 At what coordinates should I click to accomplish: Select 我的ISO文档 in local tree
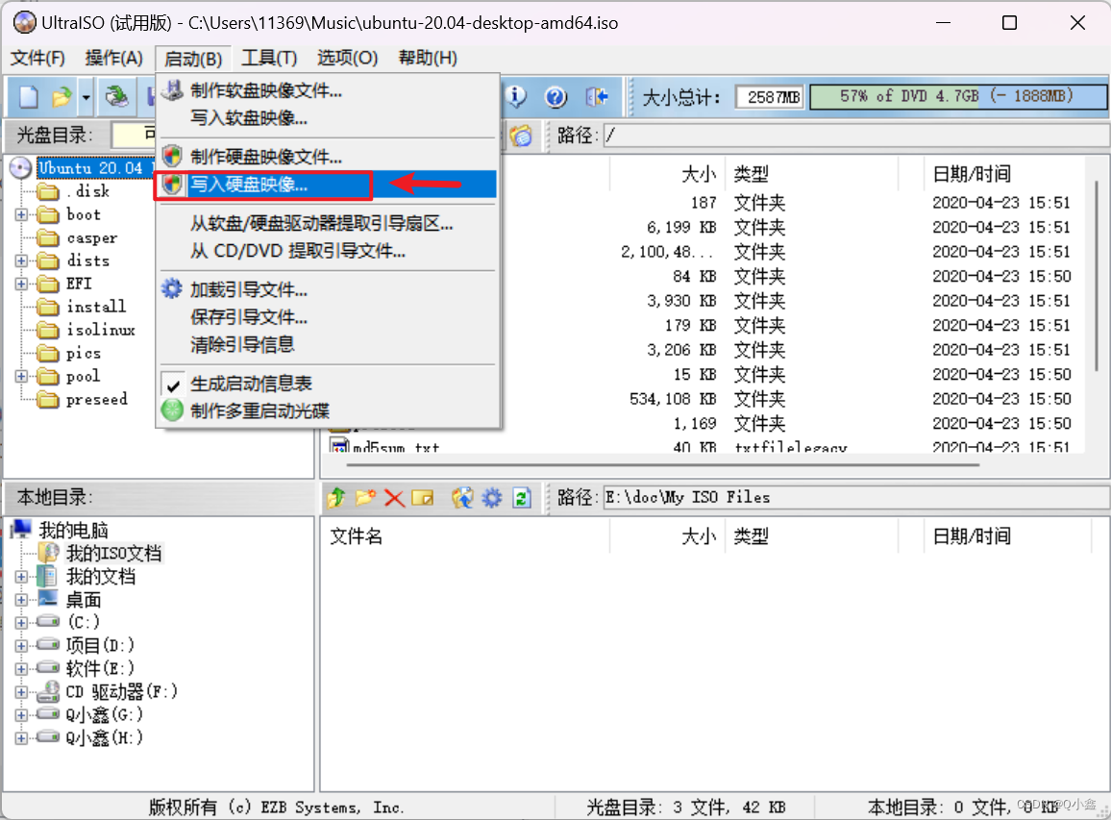pos(114,554)
